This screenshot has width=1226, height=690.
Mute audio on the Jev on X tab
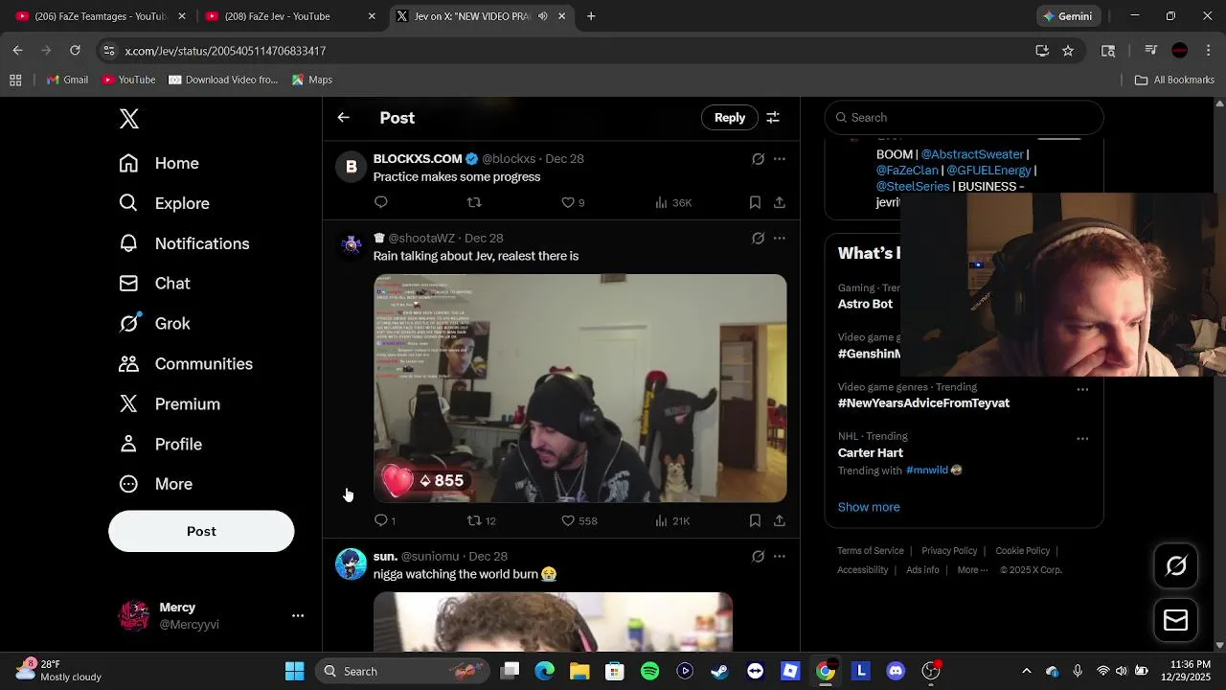[x=543, y=16]
